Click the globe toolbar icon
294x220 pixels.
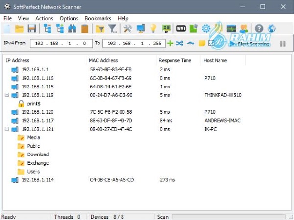click(x=271, y=29)
